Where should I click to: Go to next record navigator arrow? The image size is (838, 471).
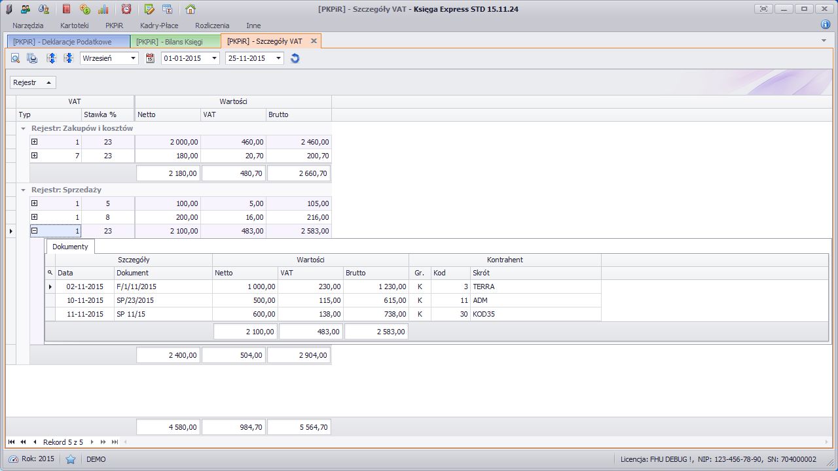pos(92,442)
